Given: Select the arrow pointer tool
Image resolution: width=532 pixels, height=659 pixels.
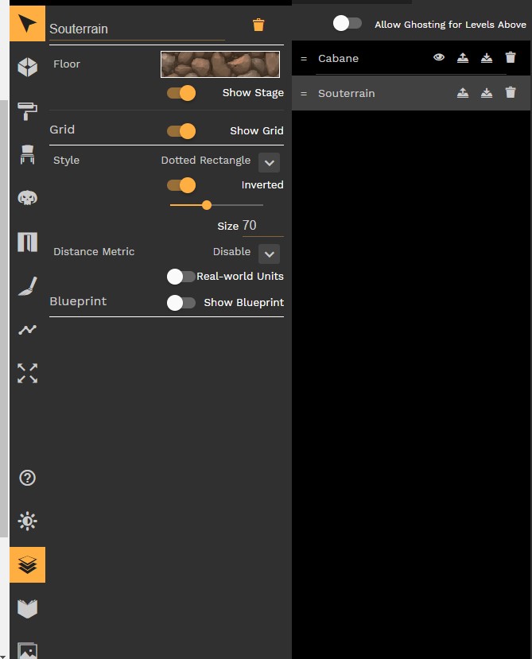Looking at the screenshot, I should point(28,24).
